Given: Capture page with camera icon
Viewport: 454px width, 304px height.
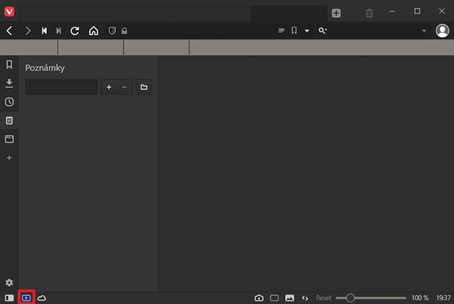Looking at the screenshot, I should coord(259,298).
